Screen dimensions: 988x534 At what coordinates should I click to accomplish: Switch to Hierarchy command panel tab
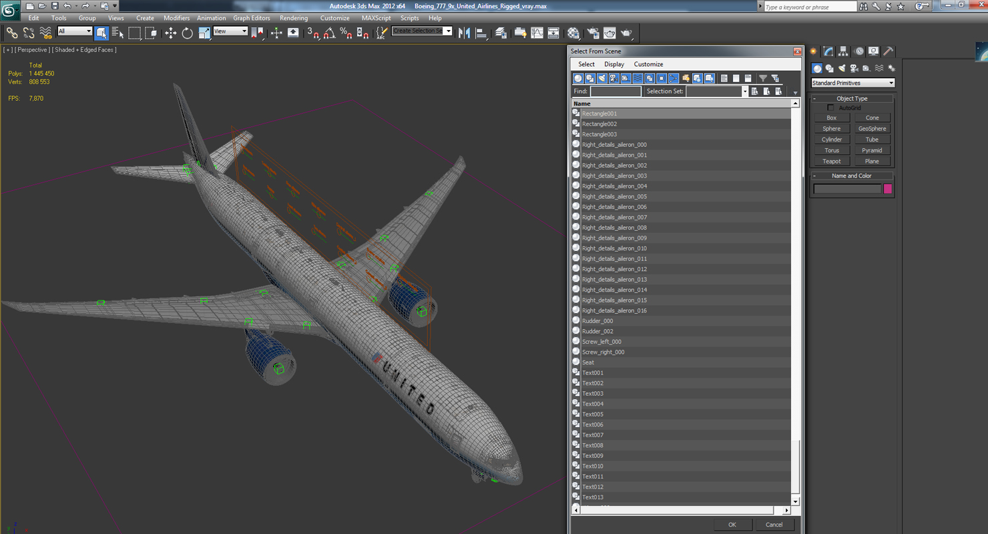tap(843, 51)
